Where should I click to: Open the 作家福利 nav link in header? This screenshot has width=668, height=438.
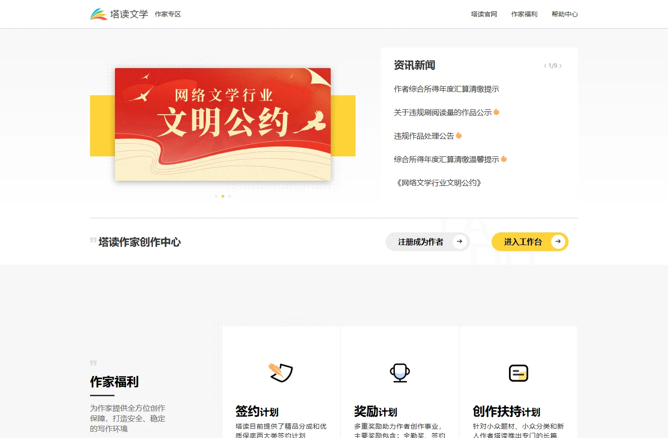tap(524, 14)
